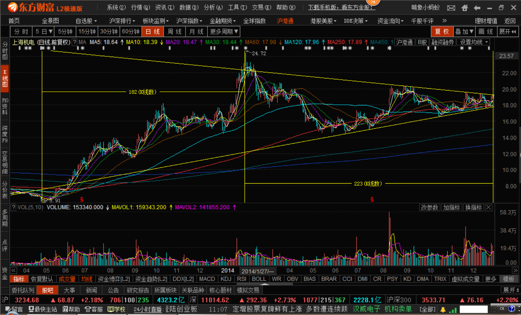Open 留言 message icon in status bar
The width and height of the screenshot is (521, 315).
(x=14, y=309)
